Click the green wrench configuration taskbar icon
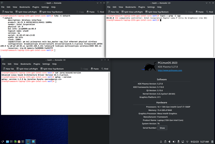The height and width of the screenshot is (144, 215). [15, 142]
